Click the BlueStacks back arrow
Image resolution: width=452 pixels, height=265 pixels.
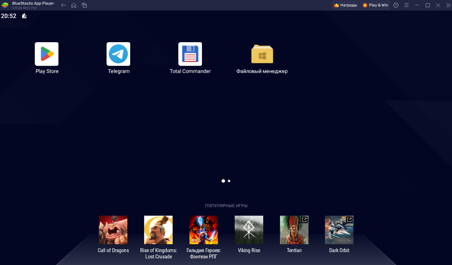[x=64, y=5]
